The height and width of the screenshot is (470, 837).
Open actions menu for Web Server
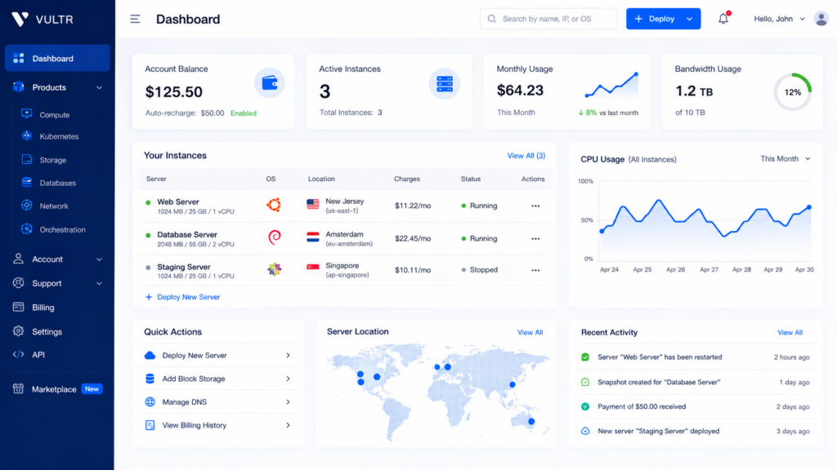[535, 206]
